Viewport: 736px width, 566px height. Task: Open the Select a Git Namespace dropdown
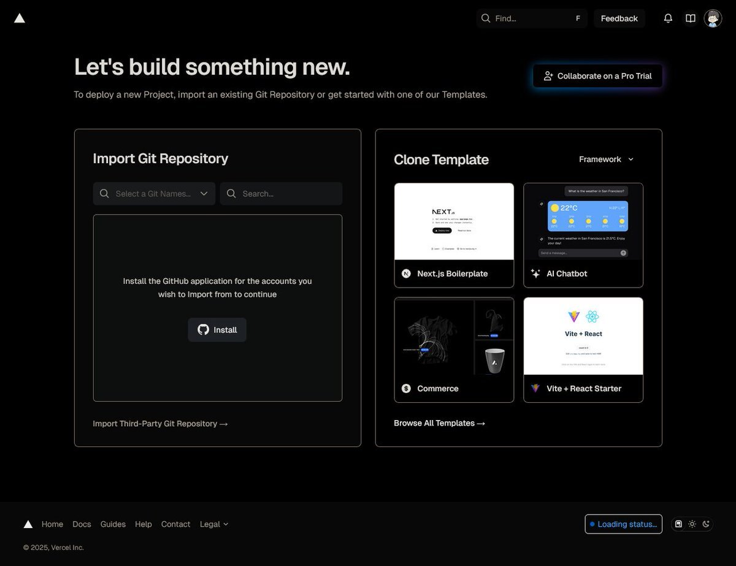point(154,194)
